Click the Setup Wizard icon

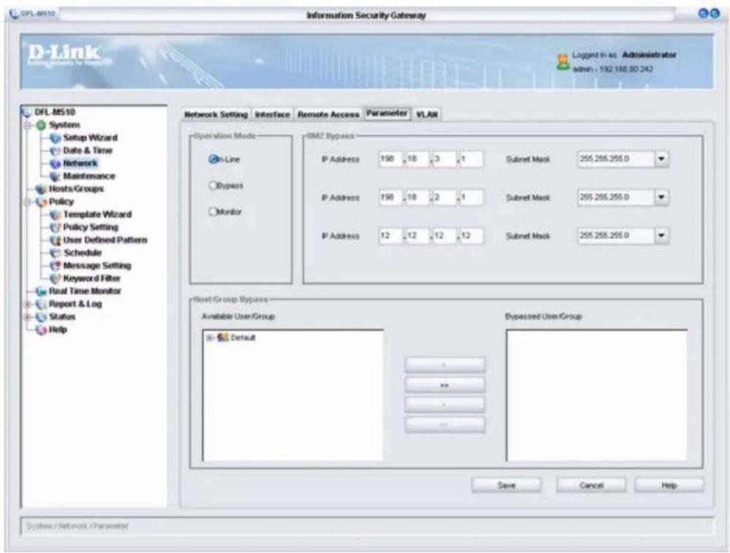pos(56,138)
